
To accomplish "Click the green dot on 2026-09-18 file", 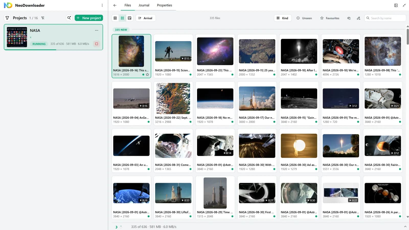I will (232, 122).
